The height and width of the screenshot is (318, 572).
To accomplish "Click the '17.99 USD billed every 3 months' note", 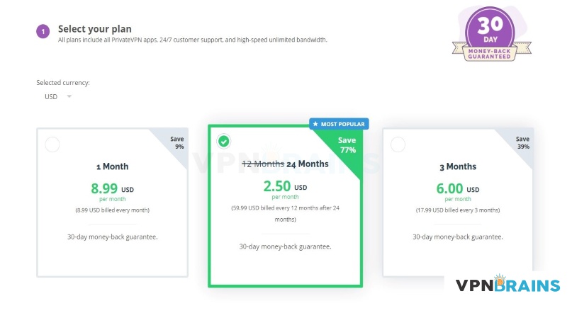I will point(458,210).
